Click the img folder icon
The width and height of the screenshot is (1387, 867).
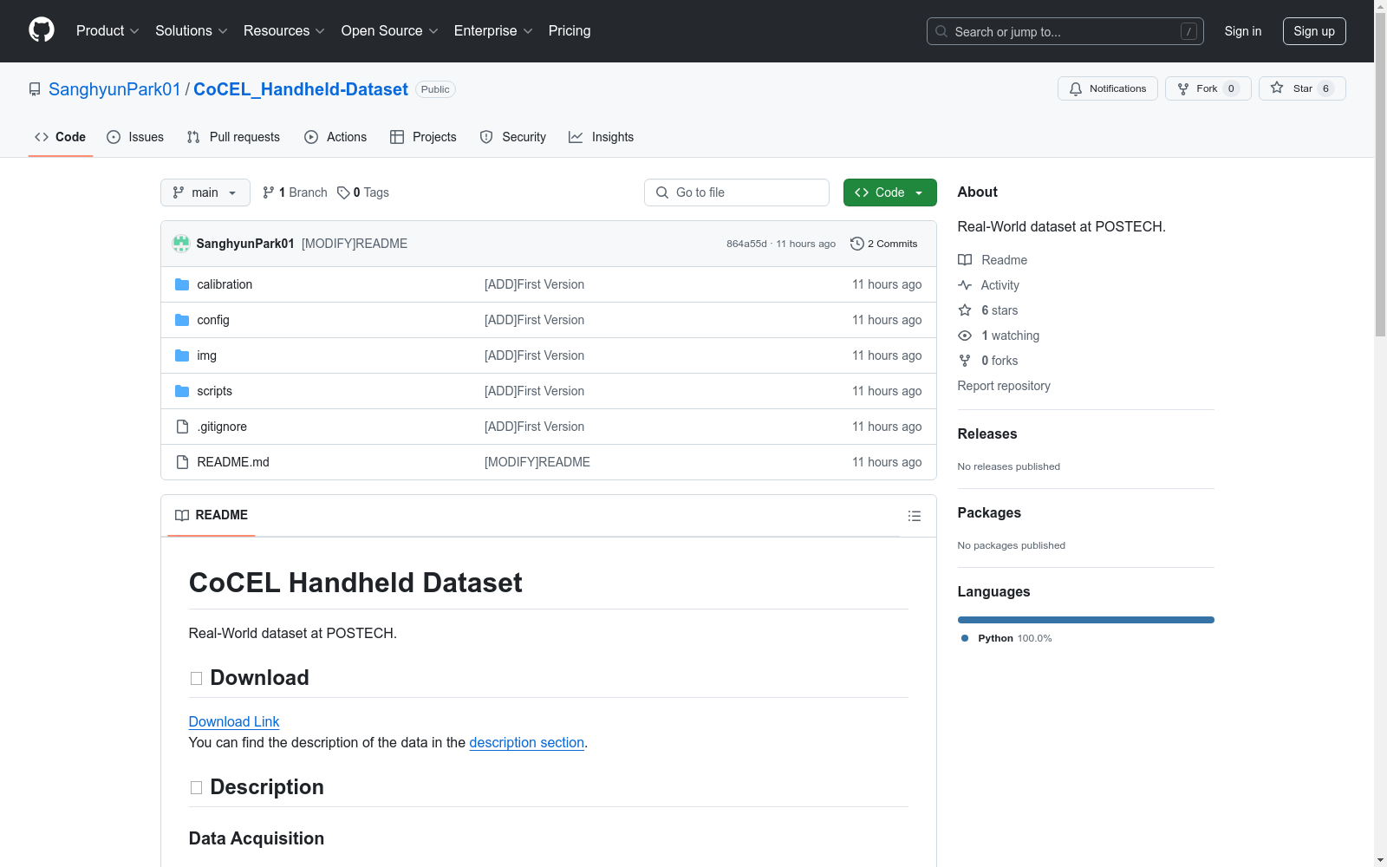(182, 355)
